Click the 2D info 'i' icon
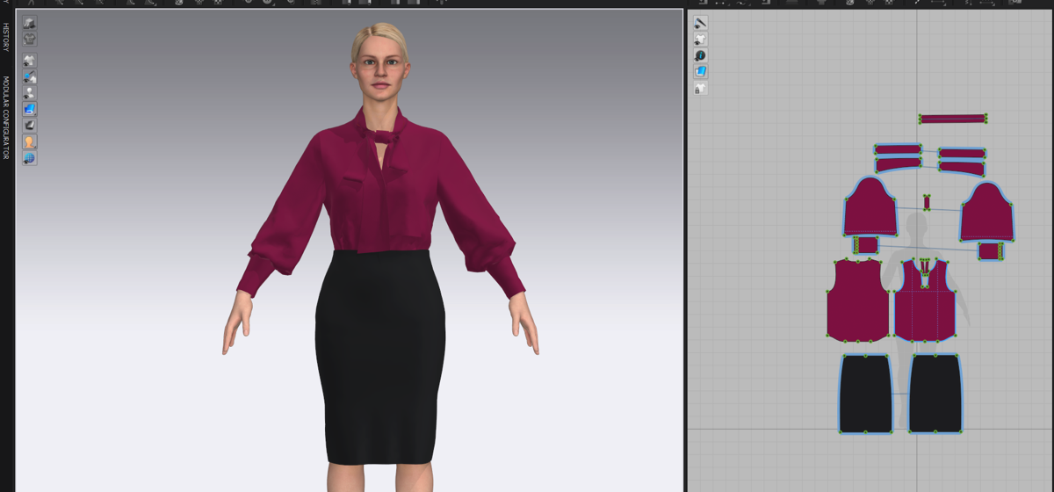 701,55
